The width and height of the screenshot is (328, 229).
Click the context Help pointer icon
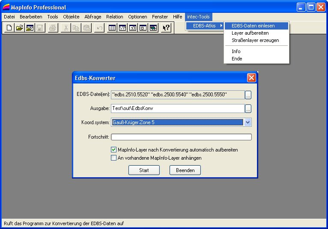coord(166,27)
